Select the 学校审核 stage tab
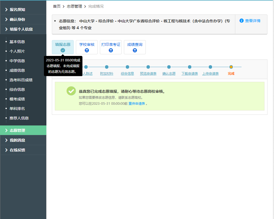 [87, 47]
